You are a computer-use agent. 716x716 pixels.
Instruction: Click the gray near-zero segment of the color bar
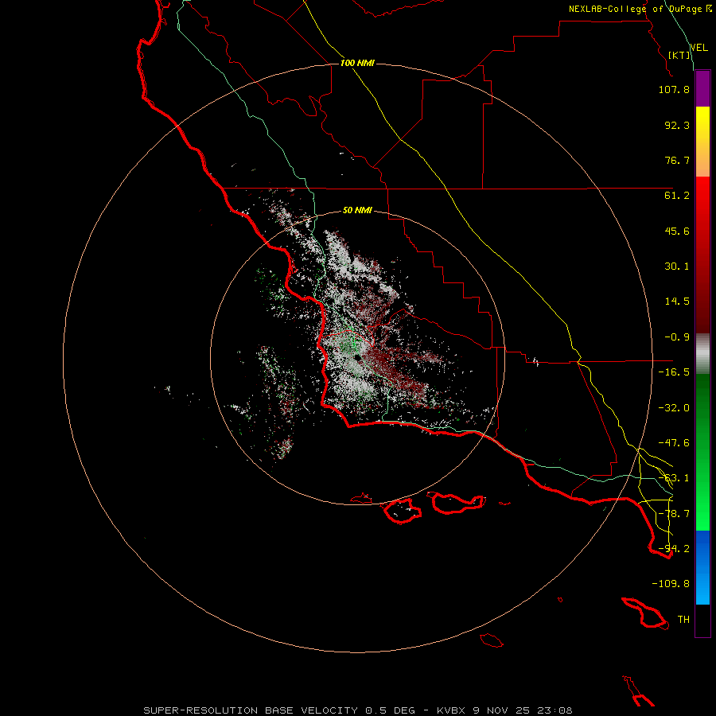tap(702, 354)
